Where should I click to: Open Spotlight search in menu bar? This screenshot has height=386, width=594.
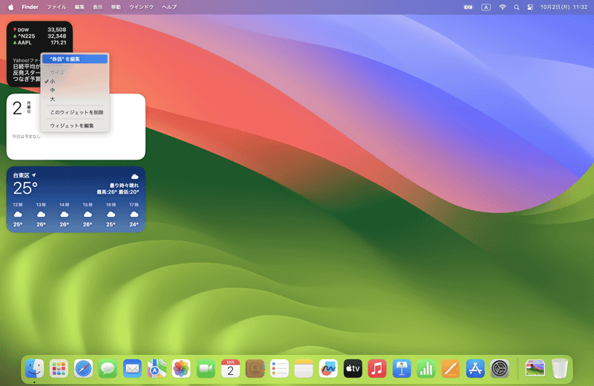tap(516, 7)
